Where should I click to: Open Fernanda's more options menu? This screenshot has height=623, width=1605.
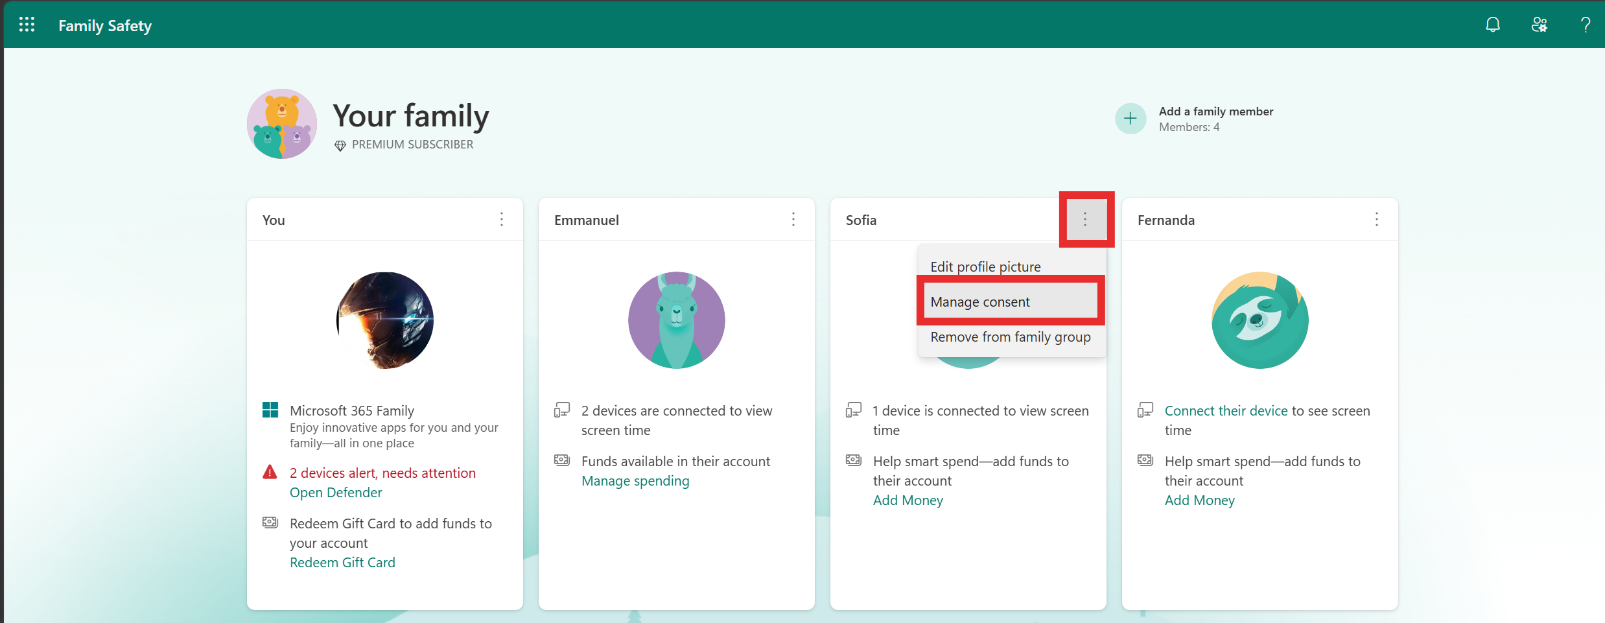click(x=1377, y=219)
